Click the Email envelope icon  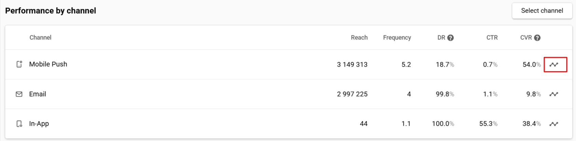(x=19, y=94)
